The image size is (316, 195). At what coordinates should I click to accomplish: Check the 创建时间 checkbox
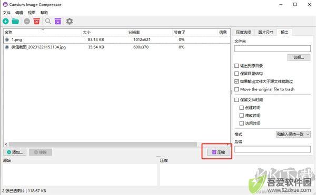[241, 108]
